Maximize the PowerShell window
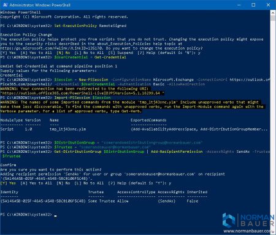Viewport: 276px width, 235px height. pyautogui.click(x=253, y=5)
